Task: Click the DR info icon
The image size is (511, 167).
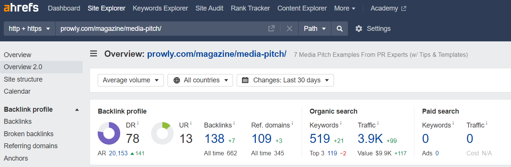Action: pos(138,123)
